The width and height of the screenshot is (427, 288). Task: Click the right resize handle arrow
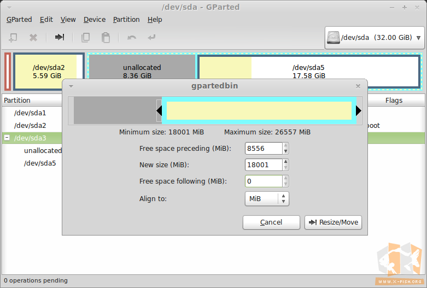click(x=359, y=110)
